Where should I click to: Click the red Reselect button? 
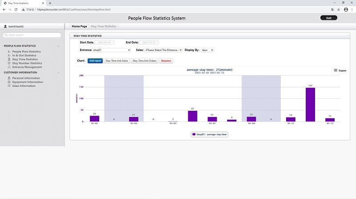166,61
